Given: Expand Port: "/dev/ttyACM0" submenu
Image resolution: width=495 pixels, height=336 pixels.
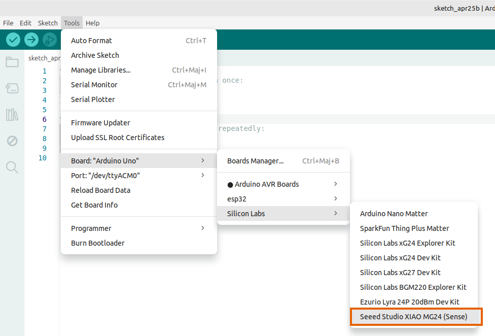Looking at the screenshot, I should (139, 176).
